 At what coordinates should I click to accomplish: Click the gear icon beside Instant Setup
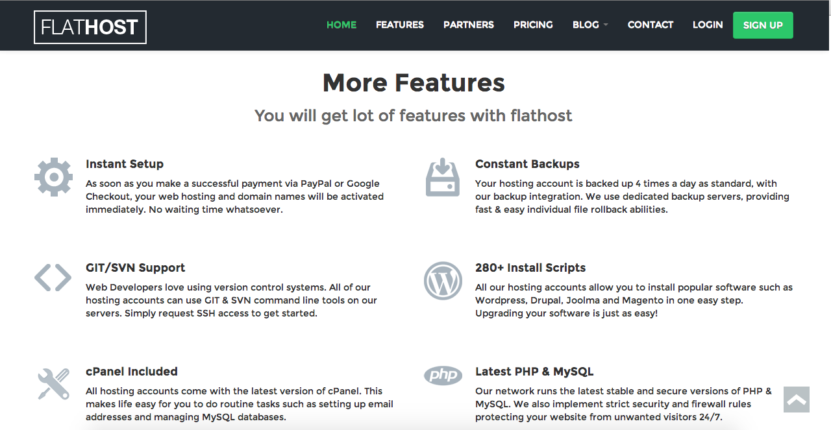[x=53, y=176]
